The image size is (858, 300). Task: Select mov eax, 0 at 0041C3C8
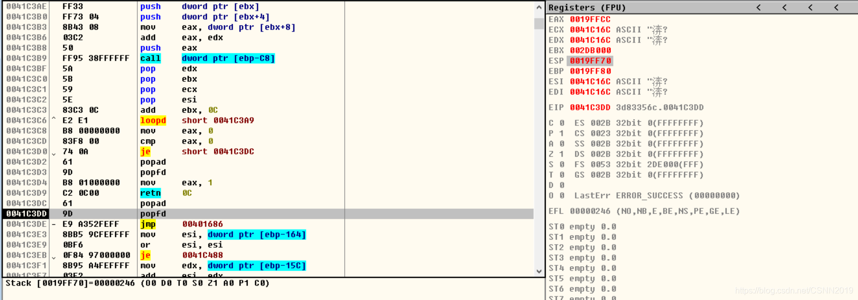(x=176, y=131)
